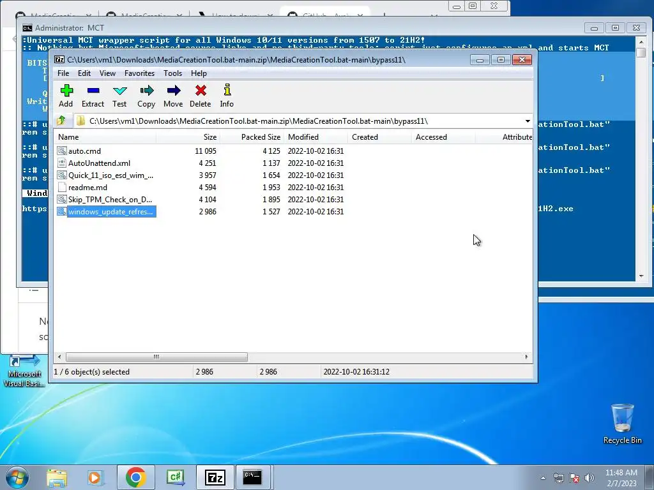Viewport: 654px width, 490px height.
Task: Select the AutoUnattend.xml file icon
Action: click(62, 163)
